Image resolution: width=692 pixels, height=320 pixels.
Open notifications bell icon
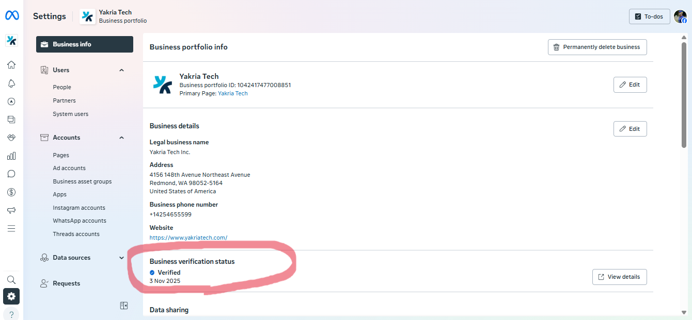11,83
